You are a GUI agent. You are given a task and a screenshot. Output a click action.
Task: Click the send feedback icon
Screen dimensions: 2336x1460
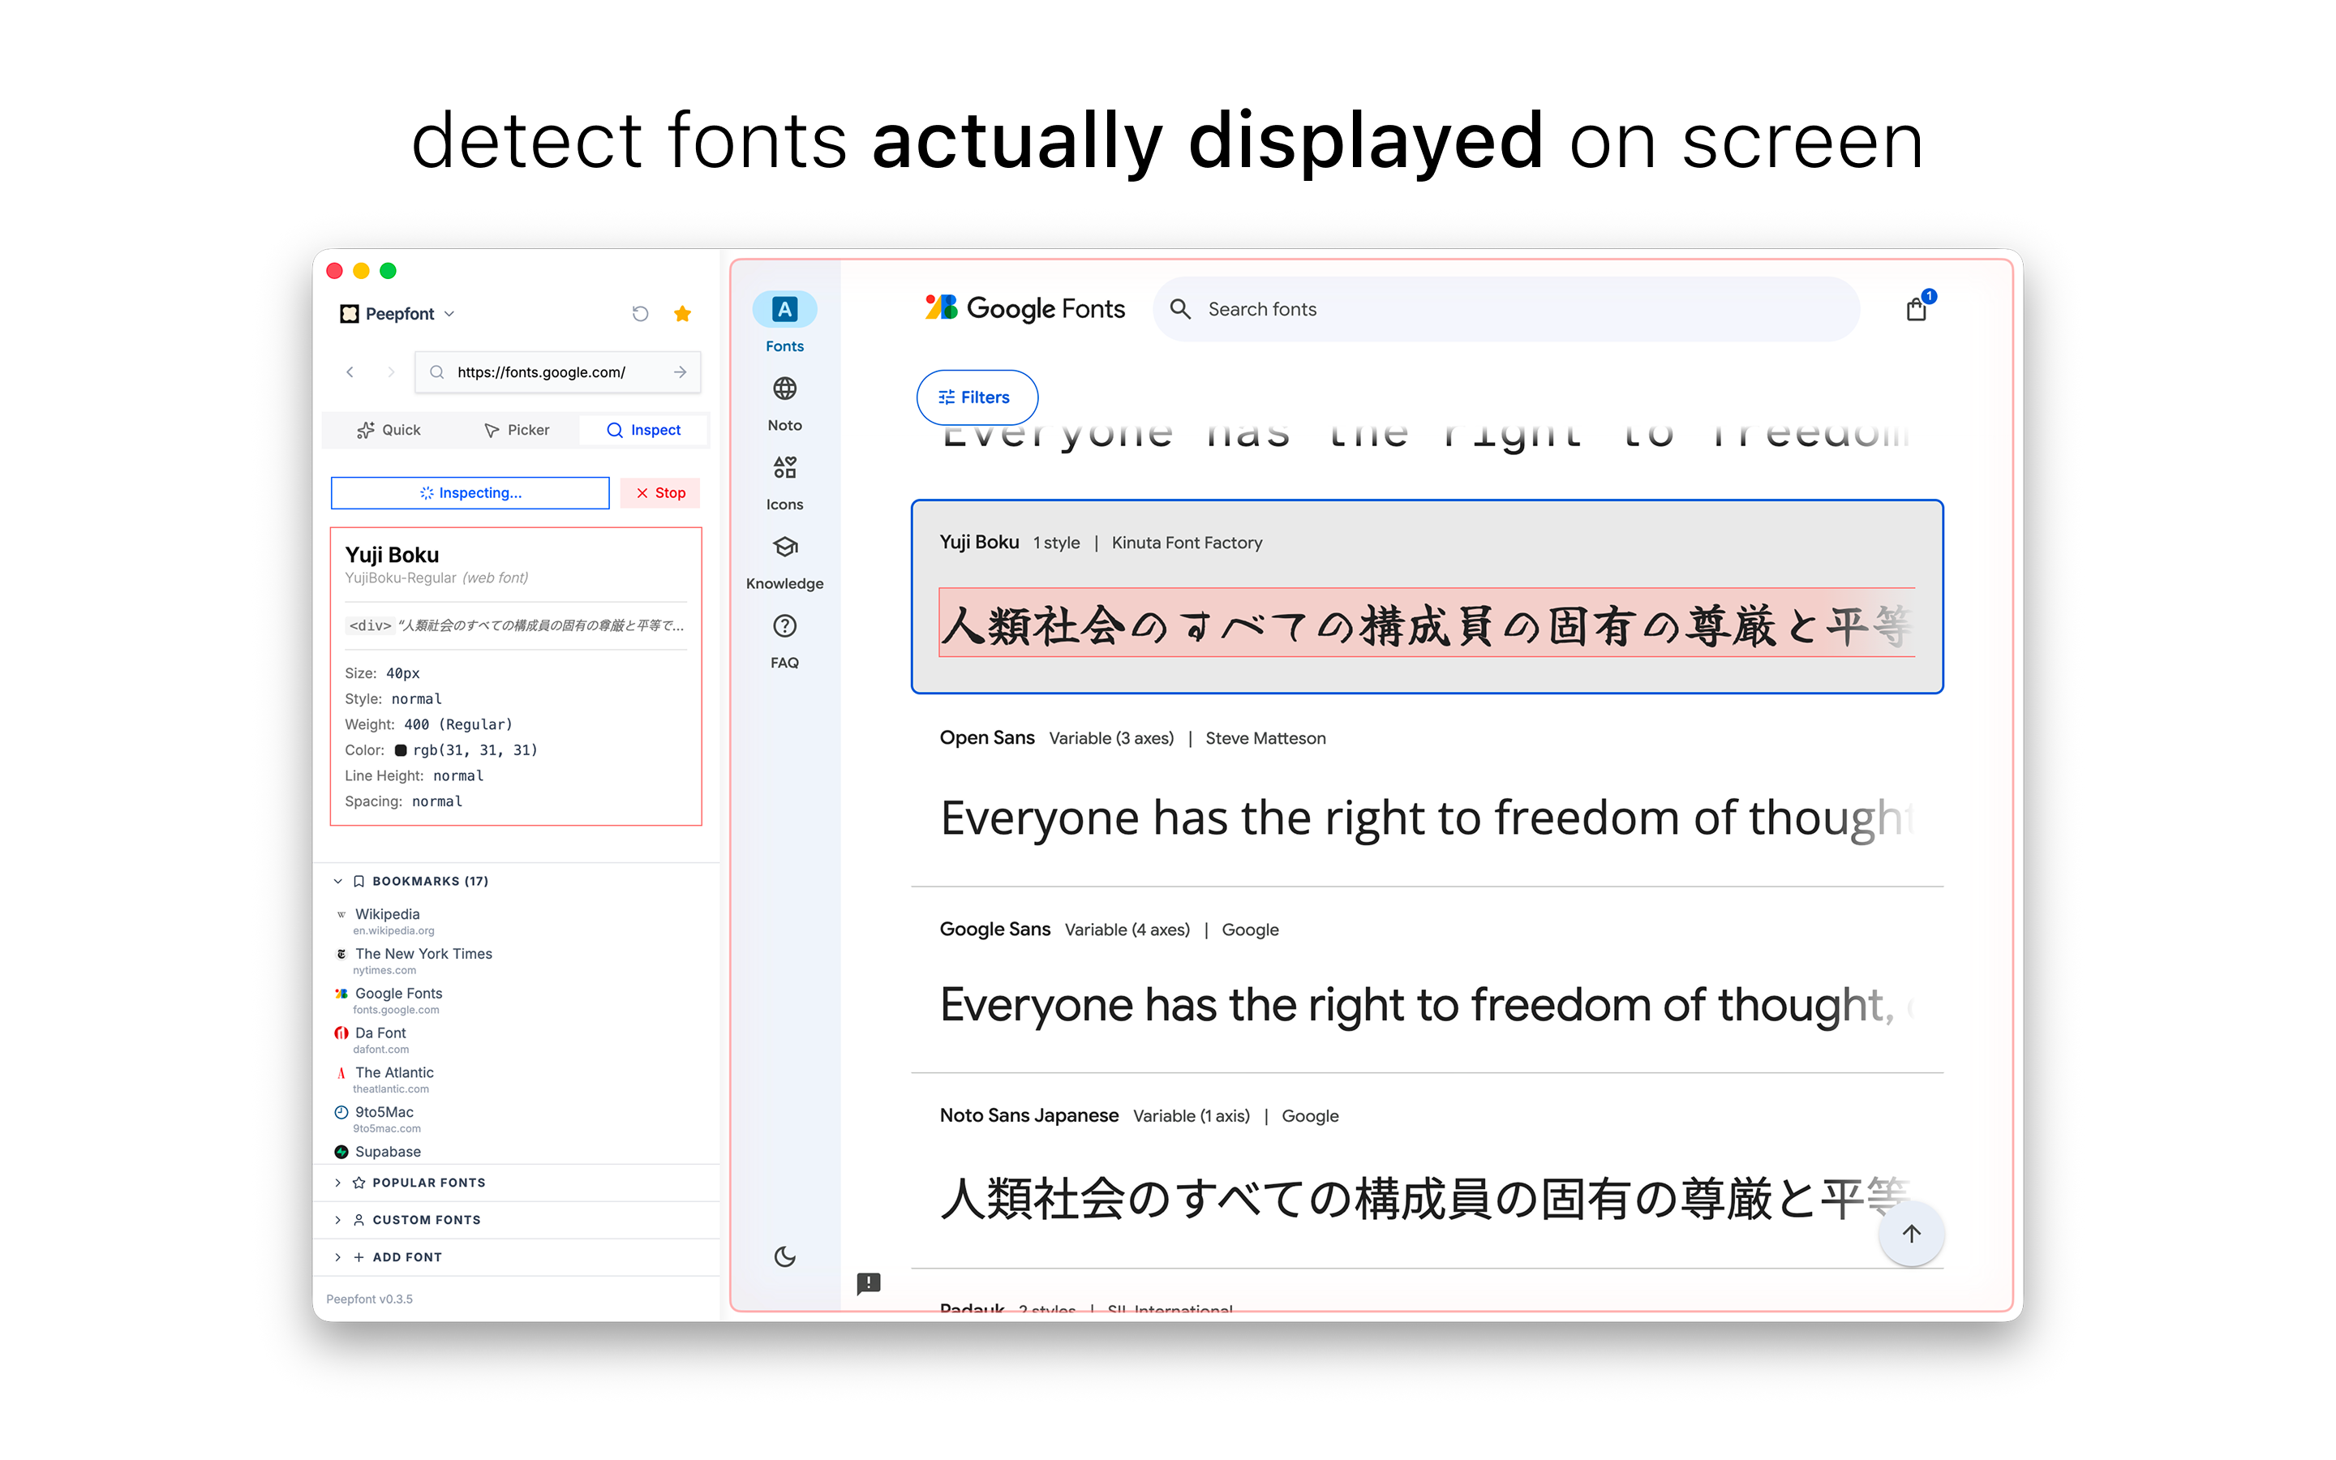pos(869,1283)
